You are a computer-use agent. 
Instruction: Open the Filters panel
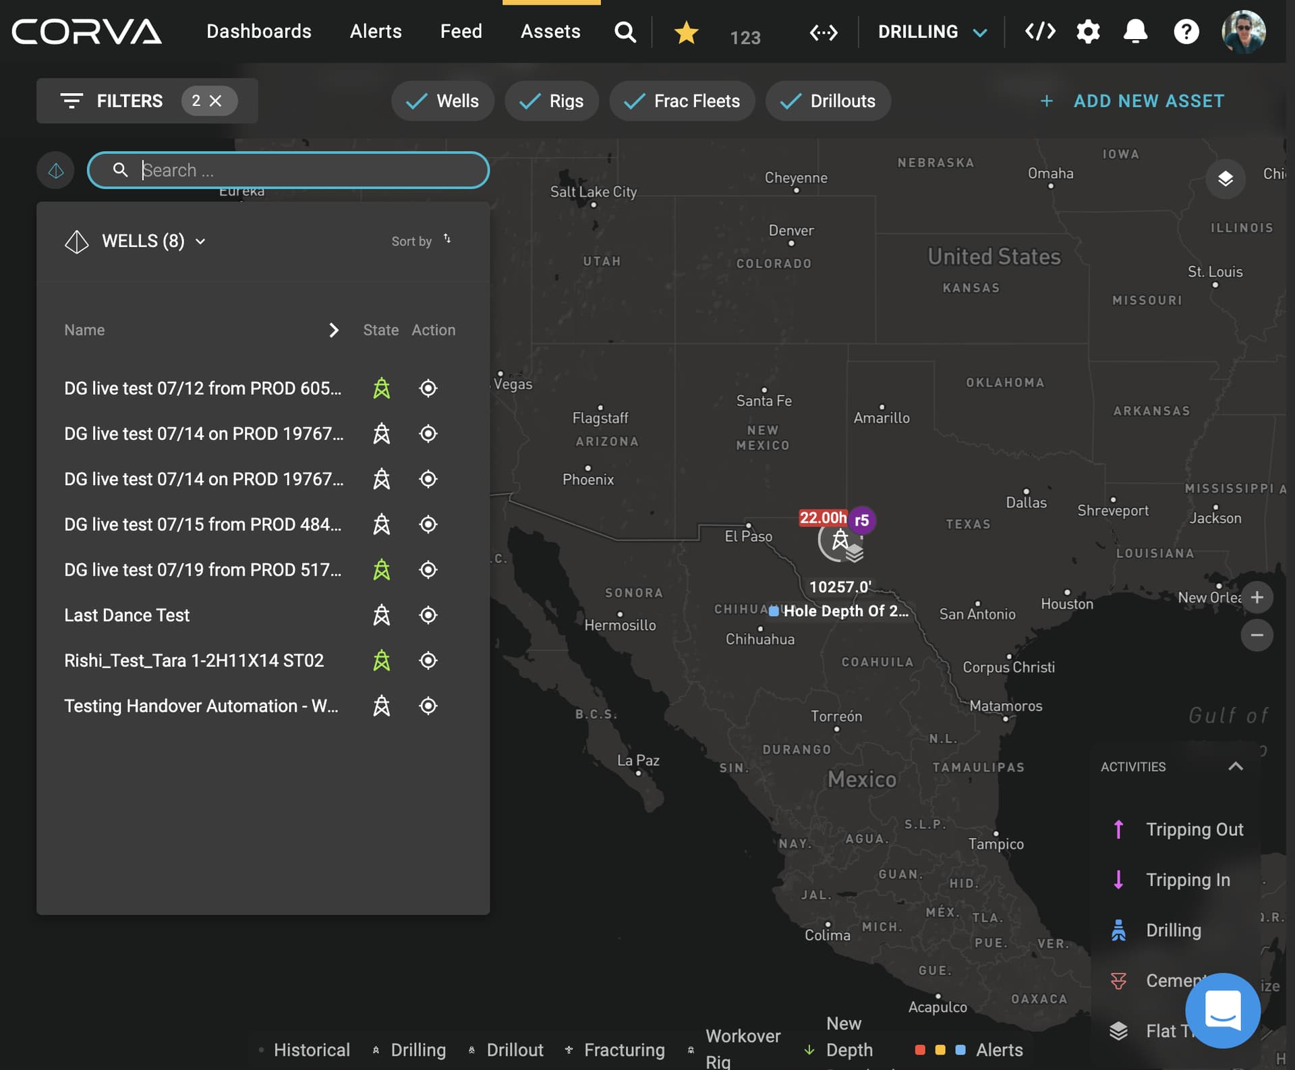[111, 101]
